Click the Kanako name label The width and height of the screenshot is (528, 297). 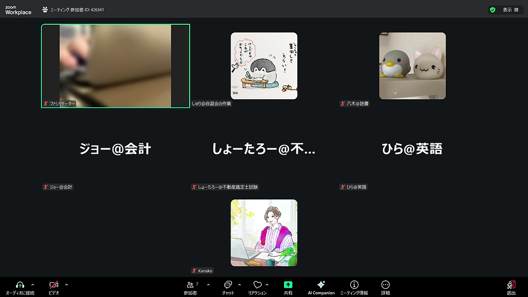click(x=203, y=271)
